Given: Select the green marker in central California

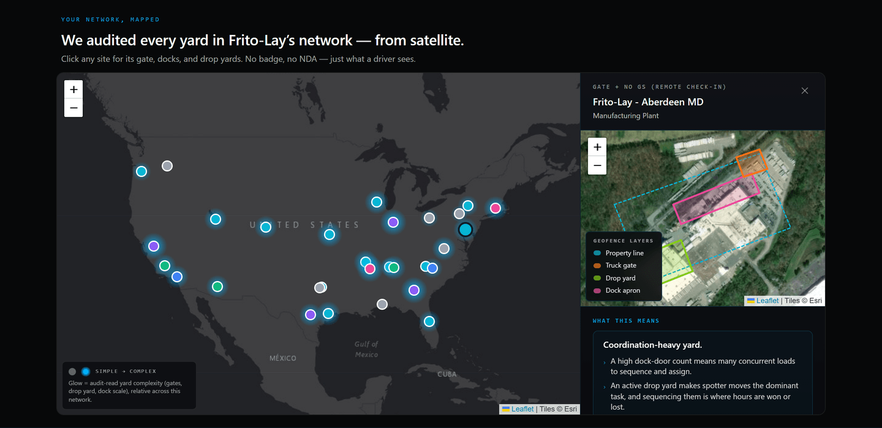Looking at the screenshot, I should coord(165,266).
